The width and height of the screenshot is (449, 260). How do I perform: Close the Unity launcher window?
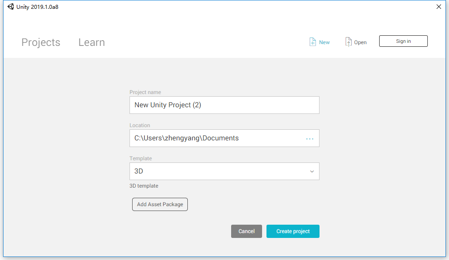(439, 7)
